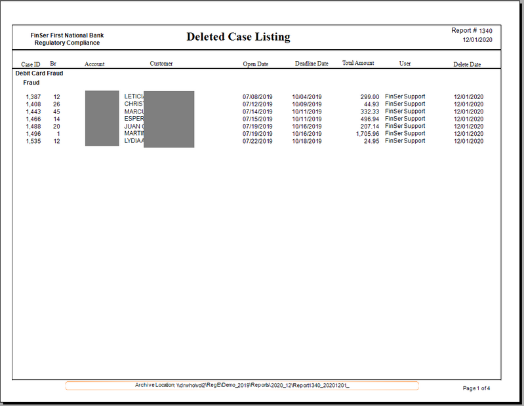Viewport: 524px width, 406px height.
Task: Click open date 07/14/2019
Action: click(257, 112)
